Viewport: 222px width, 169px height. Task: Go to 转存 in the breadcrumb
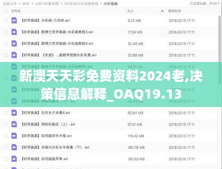26,4
